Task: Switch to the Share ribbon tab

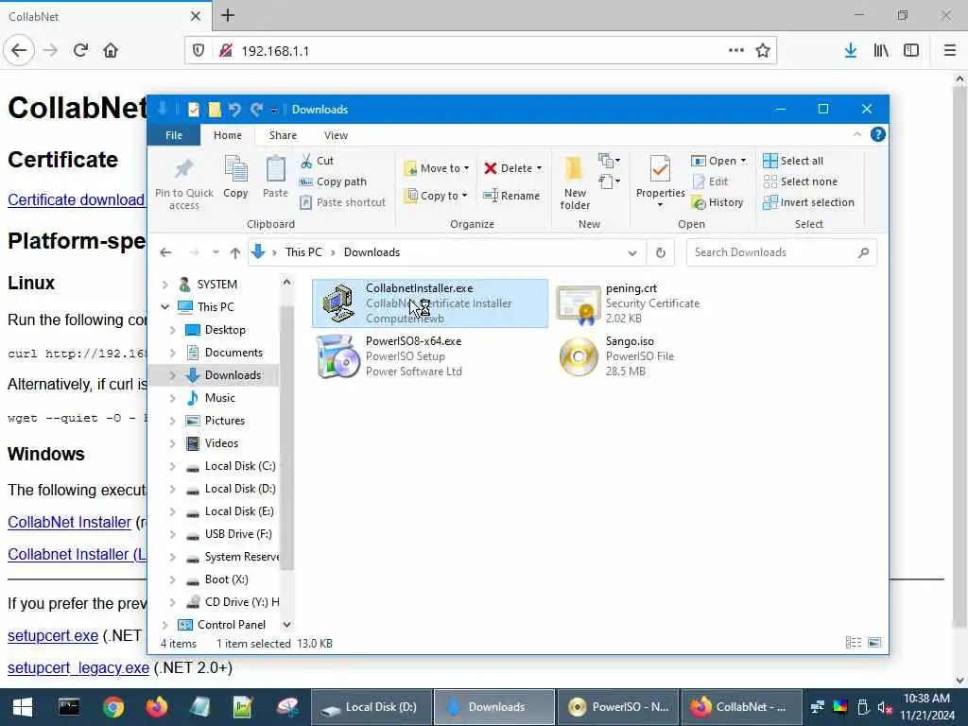Action: click(283, 135)
